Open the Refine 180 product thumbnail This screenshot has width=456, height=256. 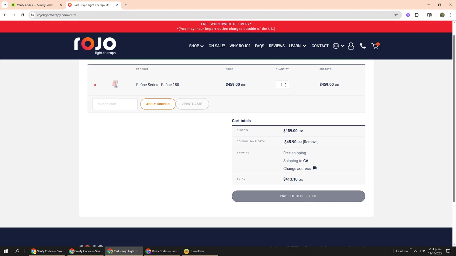point(115,84)
